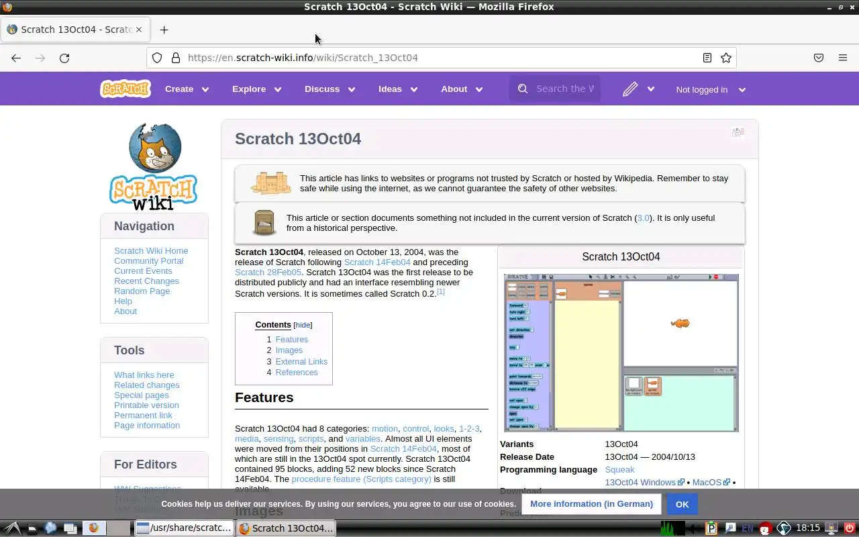Viewport: 859px width, 537px height.
Task: Expand the Ideas dropdown menu
Action: tap(397, 89)
